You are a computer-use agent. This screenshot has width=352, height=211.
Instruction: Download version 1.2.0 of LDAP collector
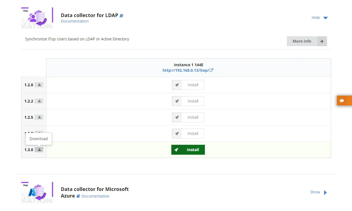tap(39, 85)
